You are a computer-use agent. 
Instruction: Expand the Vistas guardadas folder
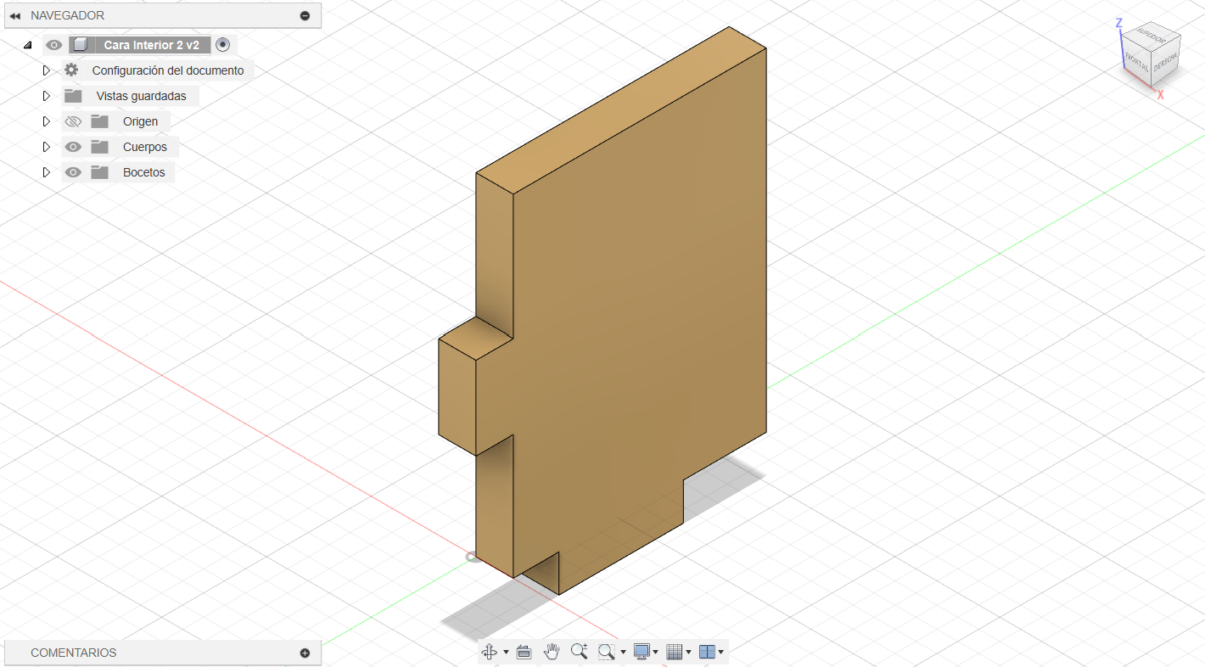coord(47,96)
